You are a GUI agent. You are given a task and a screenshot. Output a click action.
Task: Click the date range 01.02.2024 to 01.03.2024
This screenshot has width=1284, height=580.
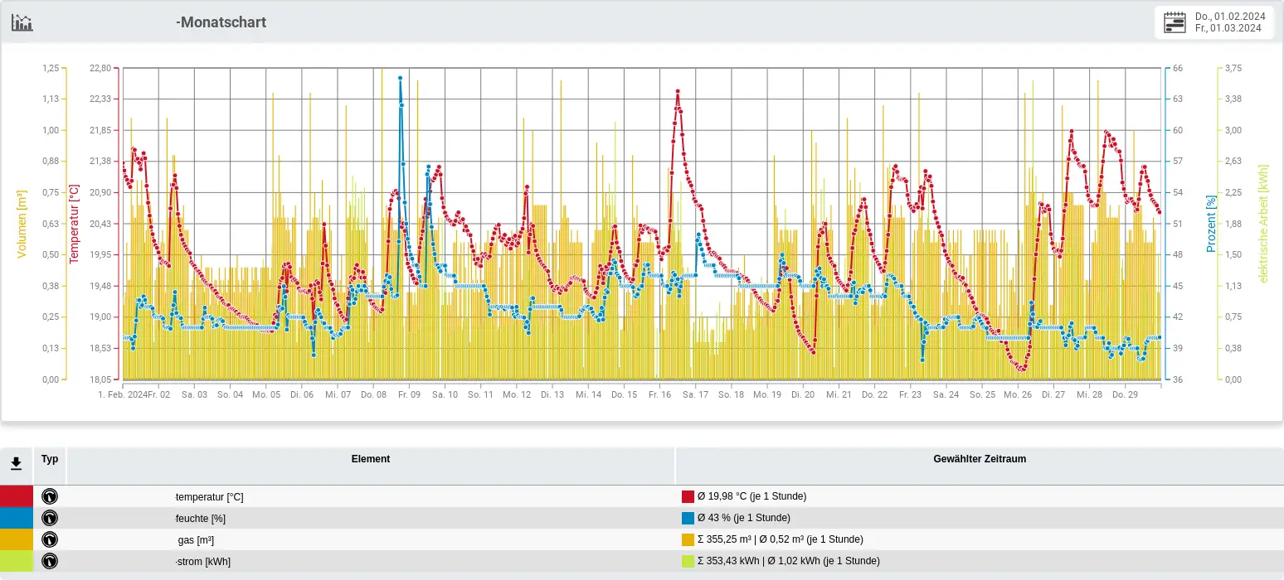coord(1228,22)
